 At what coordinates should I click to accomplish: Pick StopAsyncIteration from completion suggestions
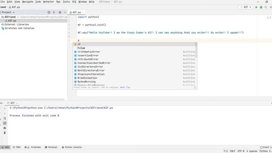pyautogui.click(x=134, y=74)
